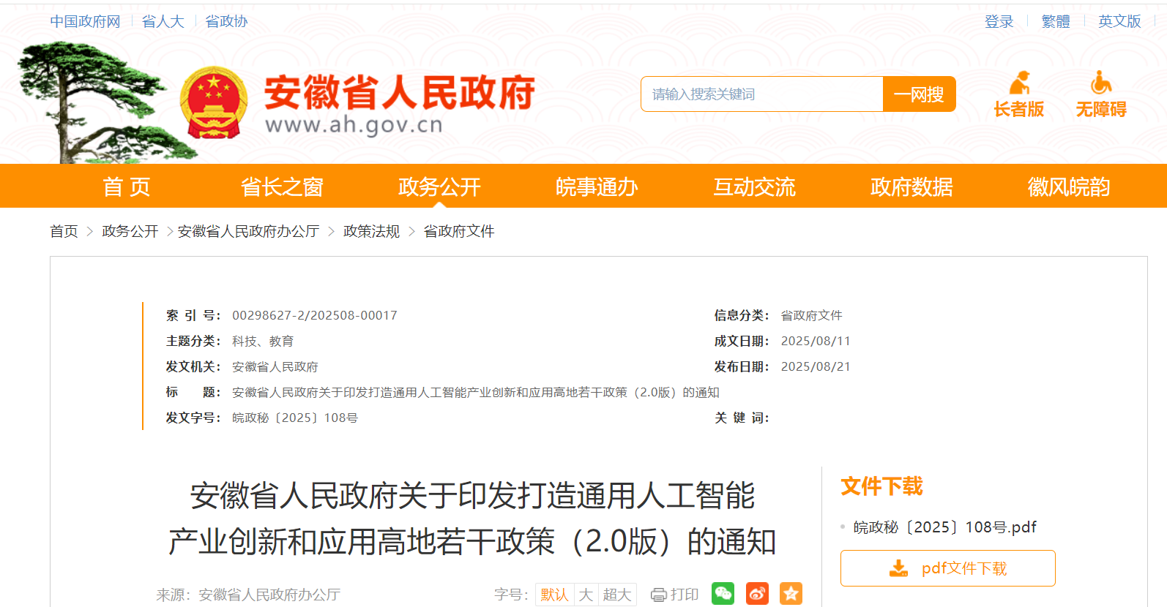Viewport: 1167px width, 607px height.
Task: Click the 科技、教育 topic category value
Action: (x=263, y=341)
